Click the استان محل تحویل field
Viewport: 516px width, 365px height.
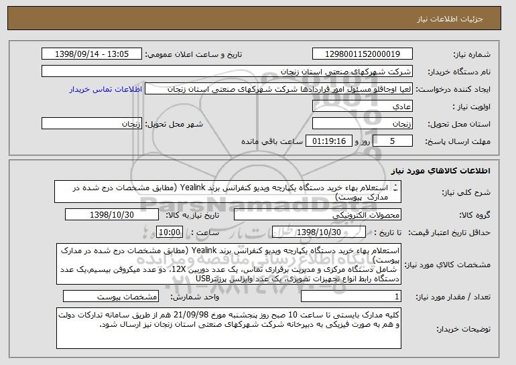(x=363, y=124)
